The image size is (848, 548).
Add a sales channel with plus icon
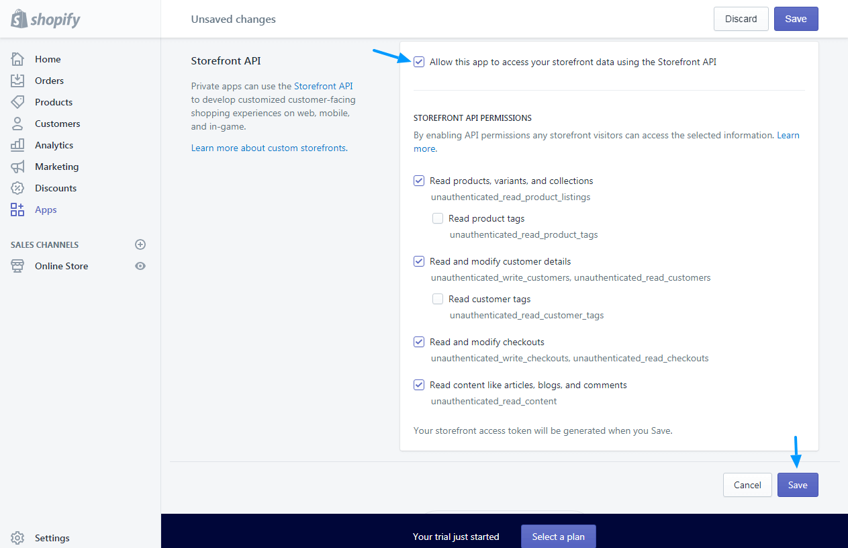coord(140,244)
